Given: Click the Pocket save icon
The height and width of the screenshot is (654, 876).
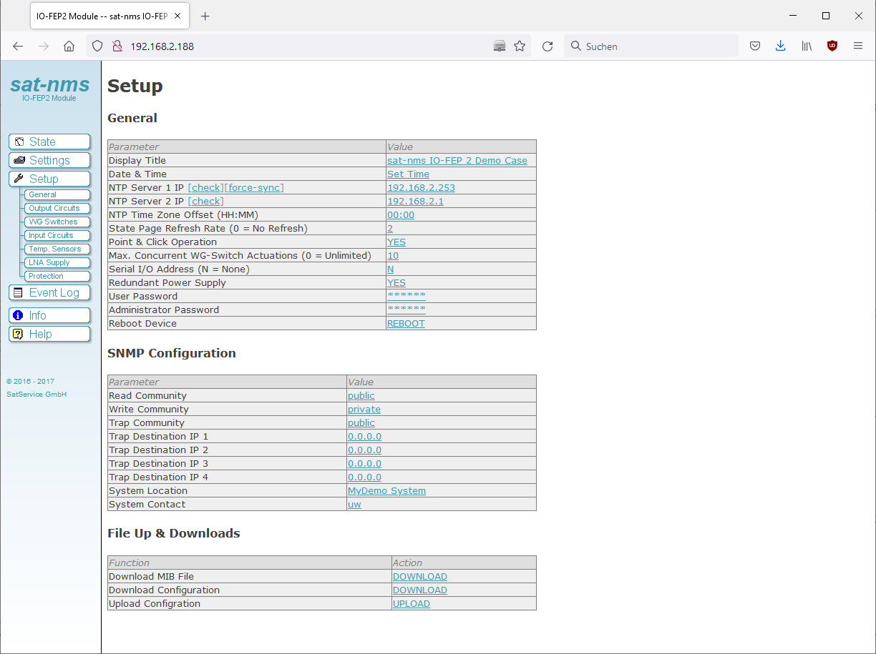Looking at the screenshot, I should coord(754,46).
